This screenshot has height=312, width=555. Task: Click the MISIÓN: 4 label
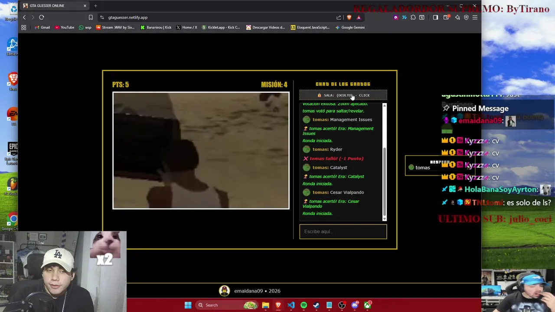coord(274,84)
